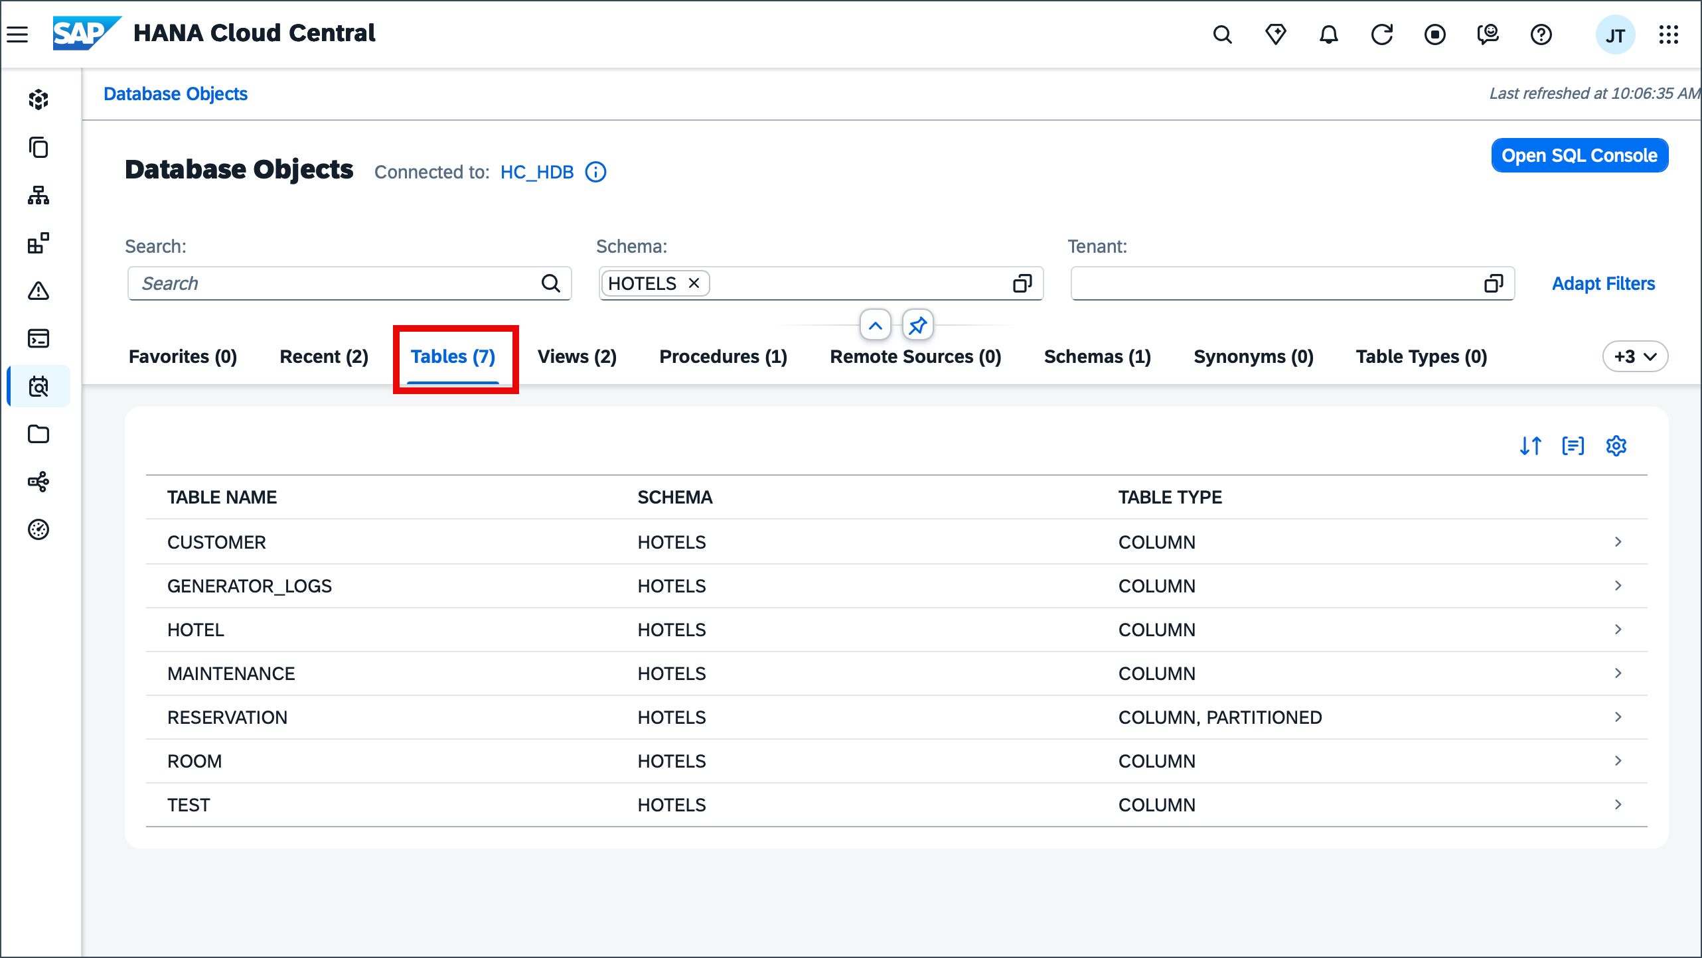This screenshot has width=1702, height=958.
Task: Remove the HOTELS schema token
Action: (x=694, y=283)
